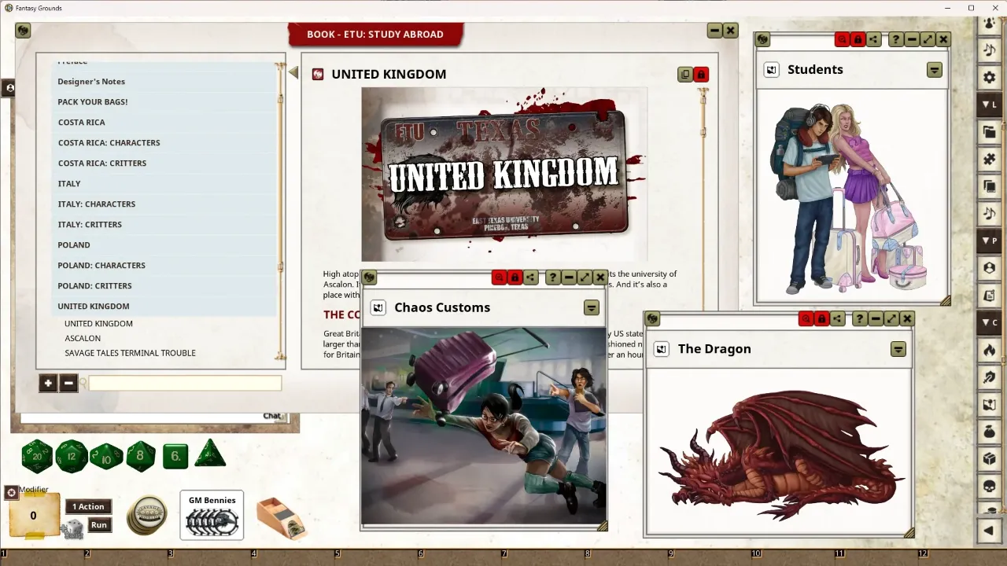Toggle the red lock on United Kingdom page

pos(701,75)
